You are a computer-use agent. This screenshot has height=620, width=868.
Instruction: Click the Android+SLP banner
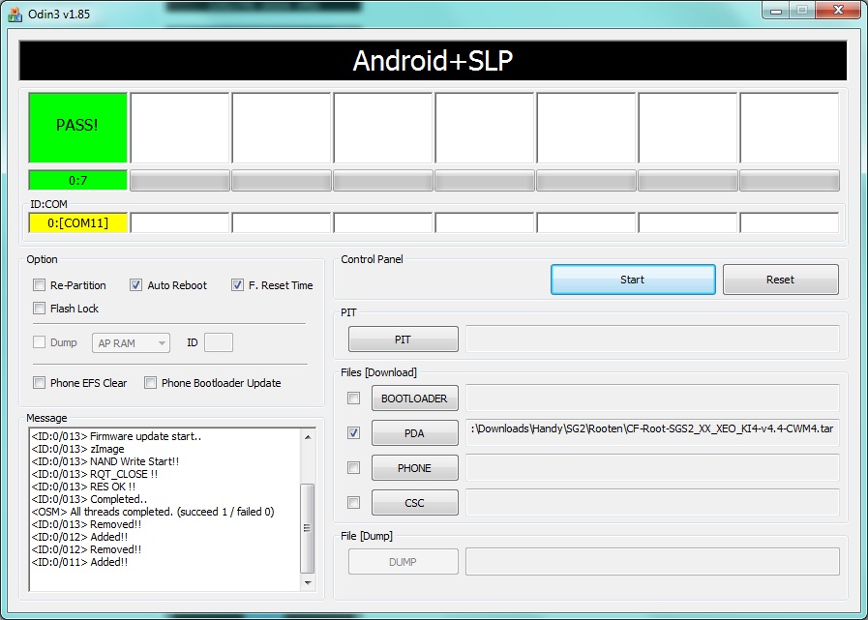(433, 61)
